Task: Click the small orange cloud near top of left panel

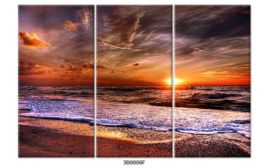Action: tap(71, 25)
